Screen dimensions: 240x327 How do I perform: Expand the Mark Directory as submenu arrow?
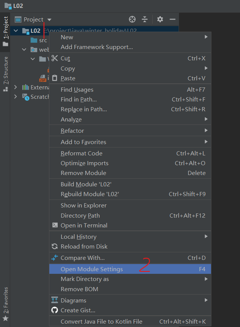click(206, 279)
